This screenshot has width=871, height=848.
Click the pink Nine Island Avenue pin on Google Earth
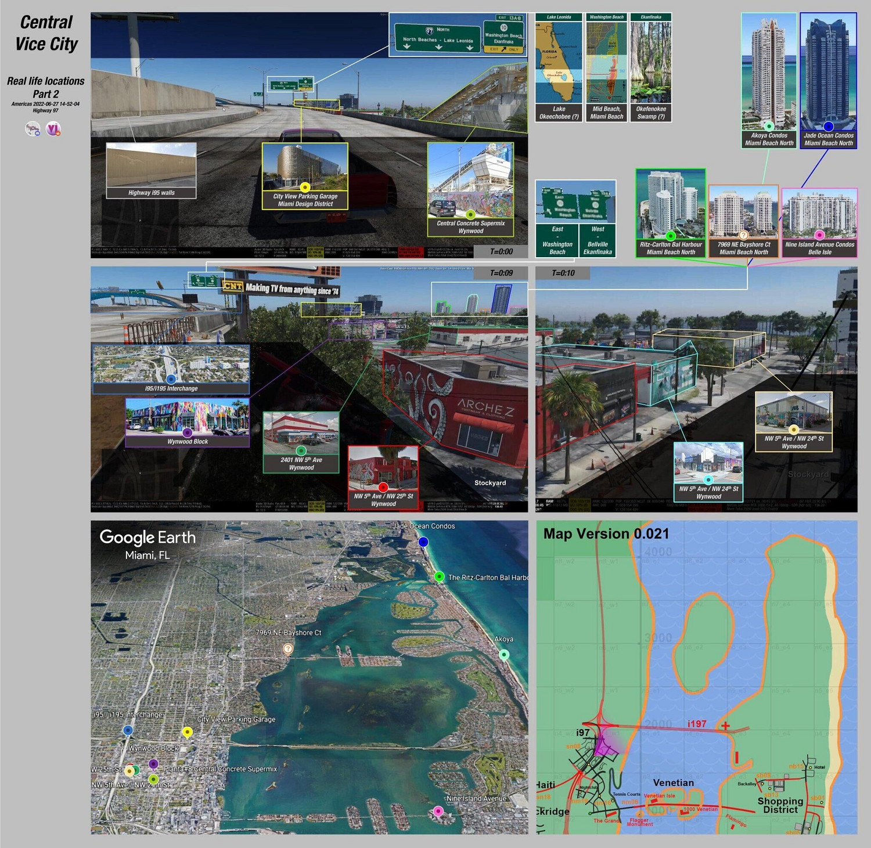coord(438,811)
